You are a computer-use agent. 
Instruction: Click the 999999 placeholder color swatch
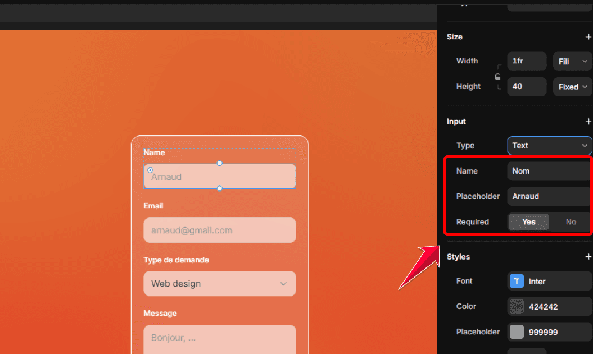pyautogui.click(x=516, y=332)
